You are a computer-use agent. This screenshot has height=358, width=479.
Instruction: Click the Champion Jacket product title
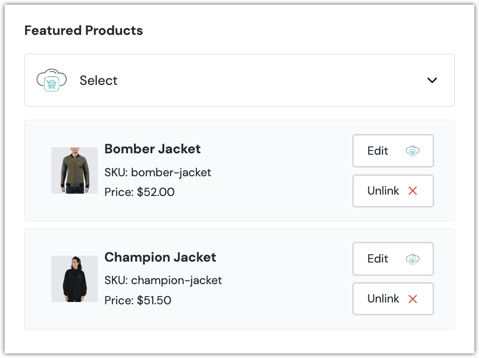pos(160,257)
